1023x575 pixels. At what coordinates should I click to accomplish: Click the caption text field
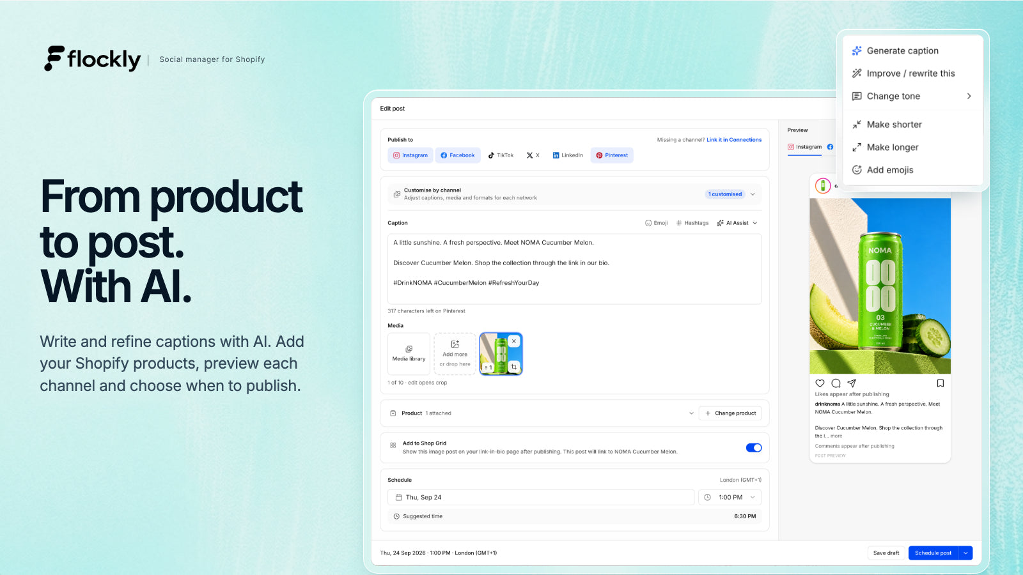coord(574,269)
